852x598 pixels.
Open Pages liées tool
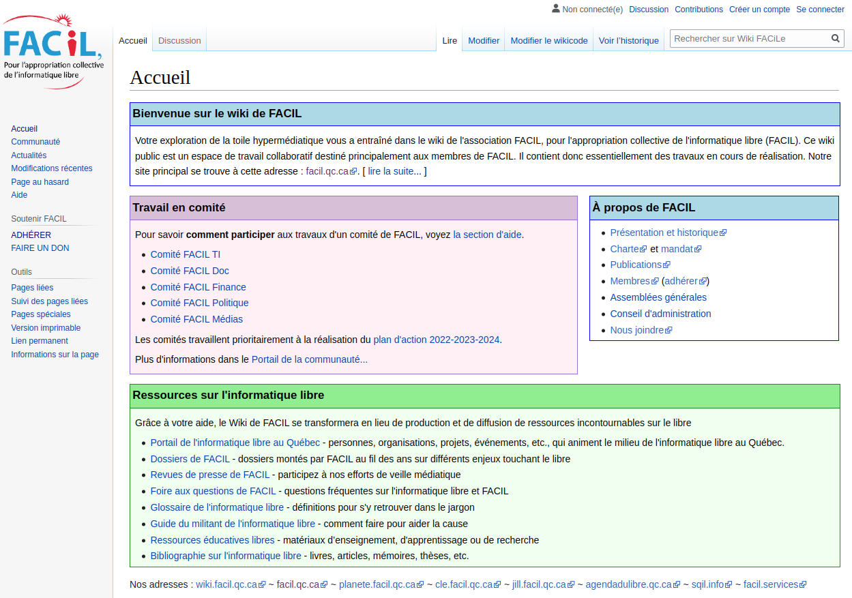point(32,288)
